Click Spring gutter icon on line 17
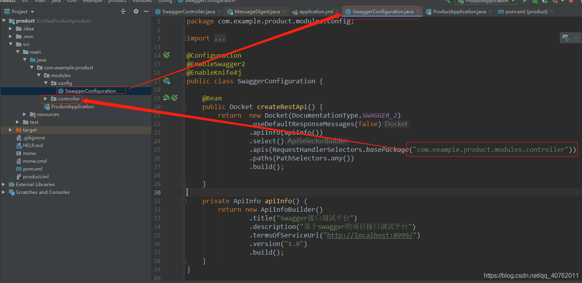 point(166,81)
